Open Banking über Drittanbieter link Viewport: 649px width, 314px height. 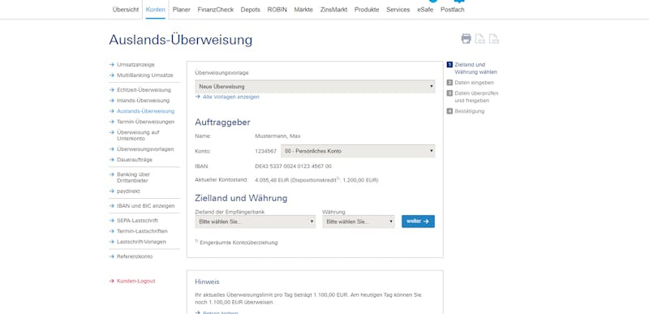pyautogui.click(x=133, y=178)
